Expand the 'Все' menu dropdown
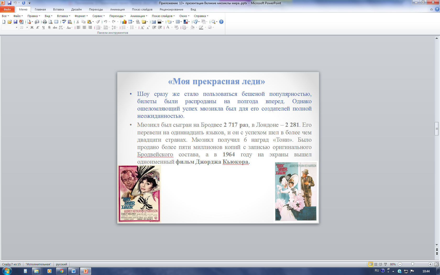Image resolution: width=440 pixels, height=275 pixels. click(x=5, y=16)
